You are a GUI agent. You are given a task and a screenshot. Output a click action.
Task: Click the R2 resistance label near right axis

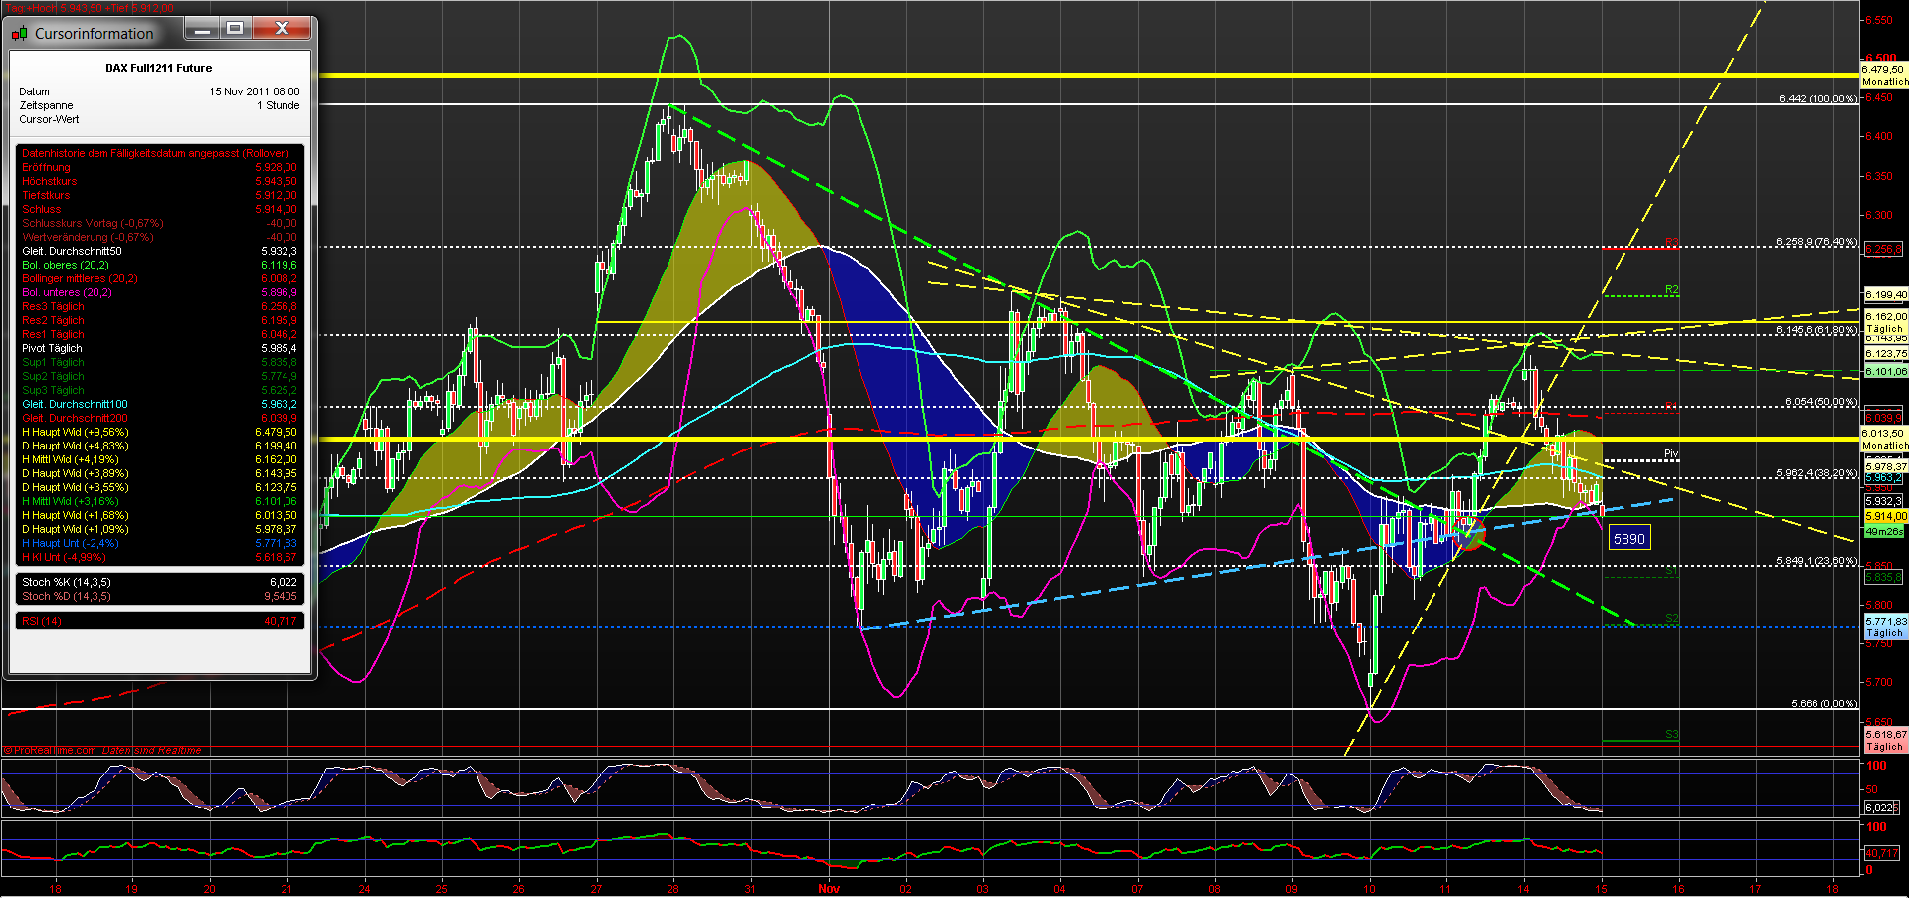click(1671, 291)
